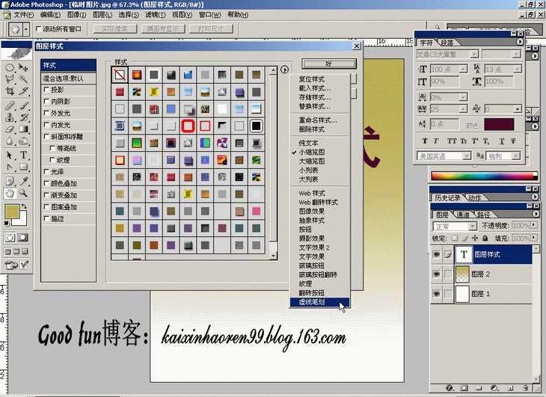The height and width of the screenshot is (397, 546).
Task: Click the 好 OK button
Action: coord(328,64)
